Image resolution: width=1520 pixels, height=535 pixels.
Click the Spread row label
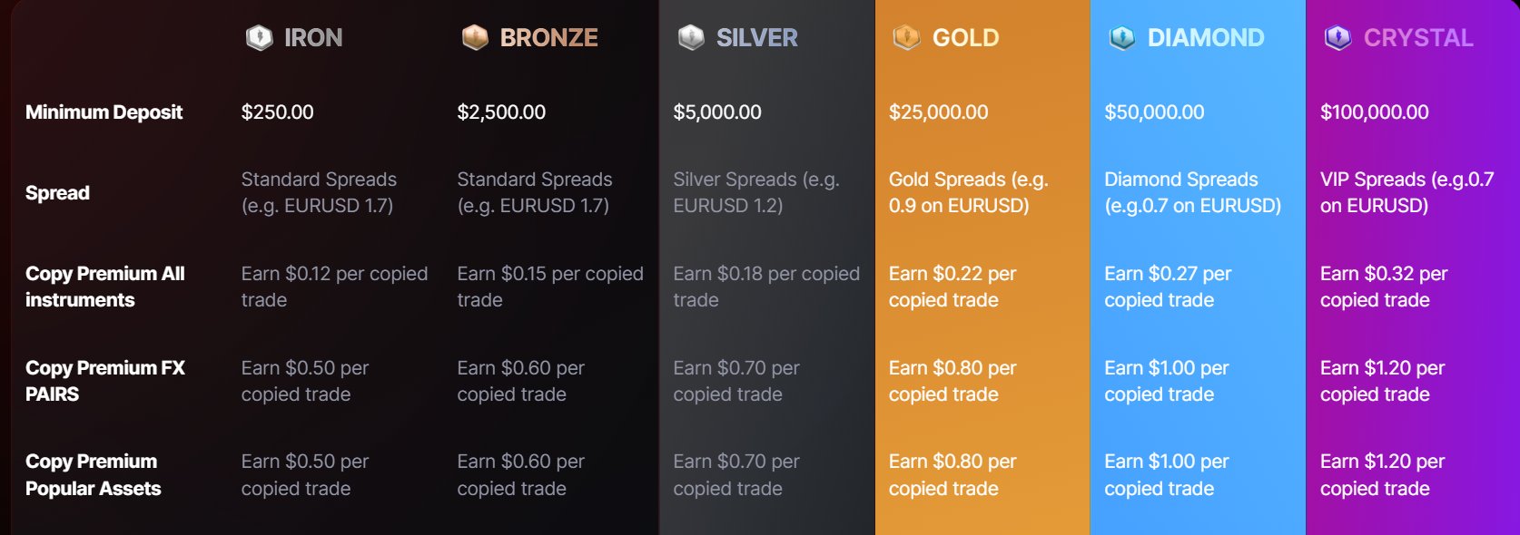[x=57, y=193]
